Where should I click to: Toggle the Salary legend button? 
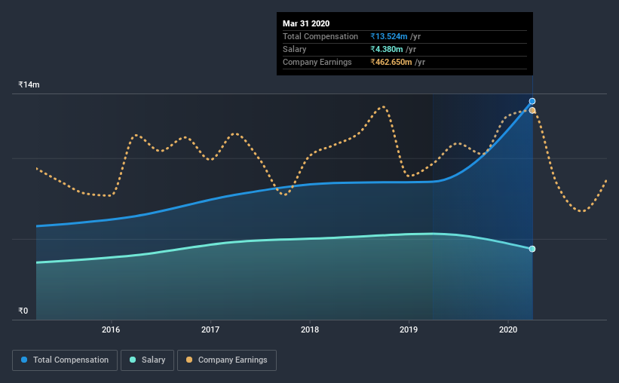(x=147, y=360)
